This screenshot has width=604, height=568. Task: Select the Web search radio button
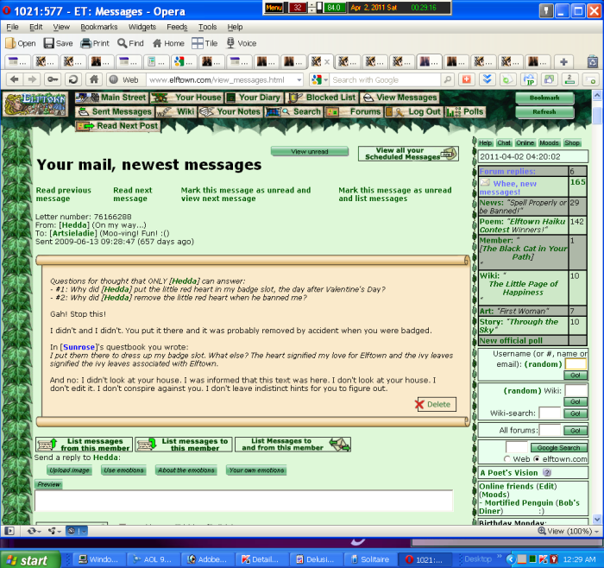pyautogui.click(x=507, y=459)
